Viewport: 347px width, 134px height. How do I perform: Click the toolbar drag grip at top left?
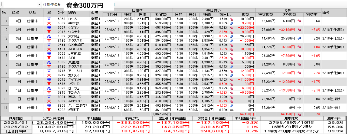tap(2, 5)
